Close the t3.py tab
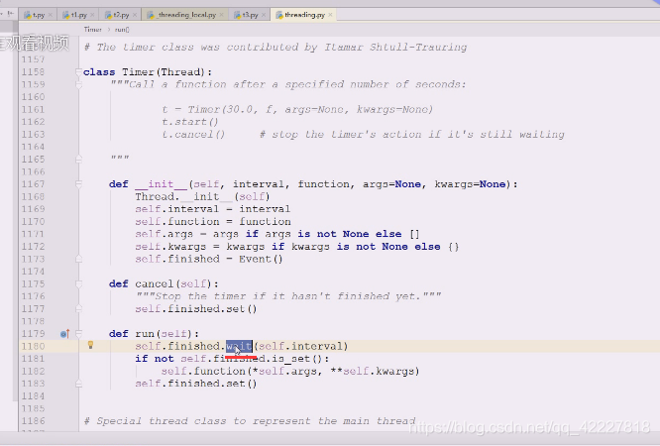660x446 pixels. coord(264,15)
